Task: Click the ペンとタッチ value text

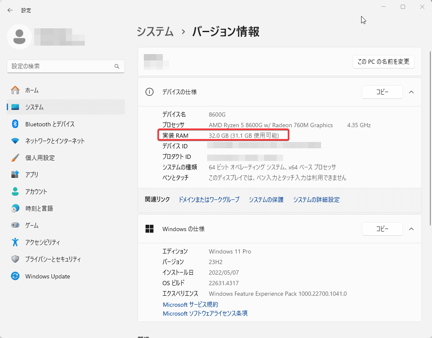Action: [278, 178]
